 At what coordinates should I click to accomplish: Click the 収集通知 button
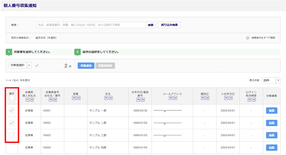[86, 66]
